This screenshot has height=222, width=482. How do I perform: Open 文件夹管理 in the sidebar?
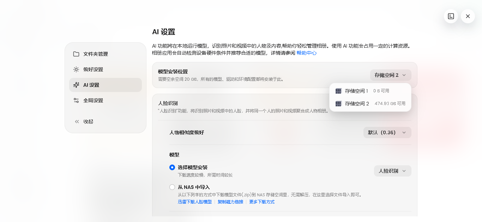[x=106, y=54]
